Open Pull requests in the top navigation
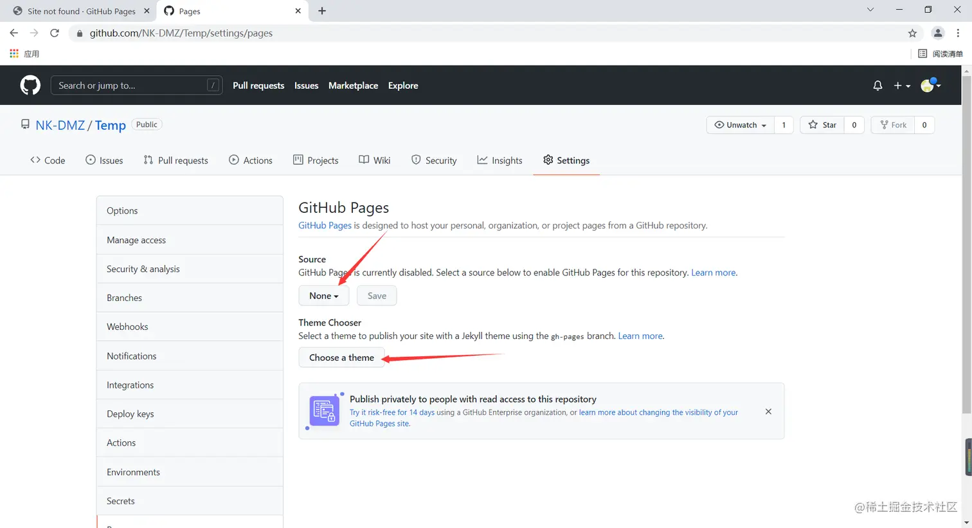The width and height of the screenshot is (972, 528). (x=258, y=86)
